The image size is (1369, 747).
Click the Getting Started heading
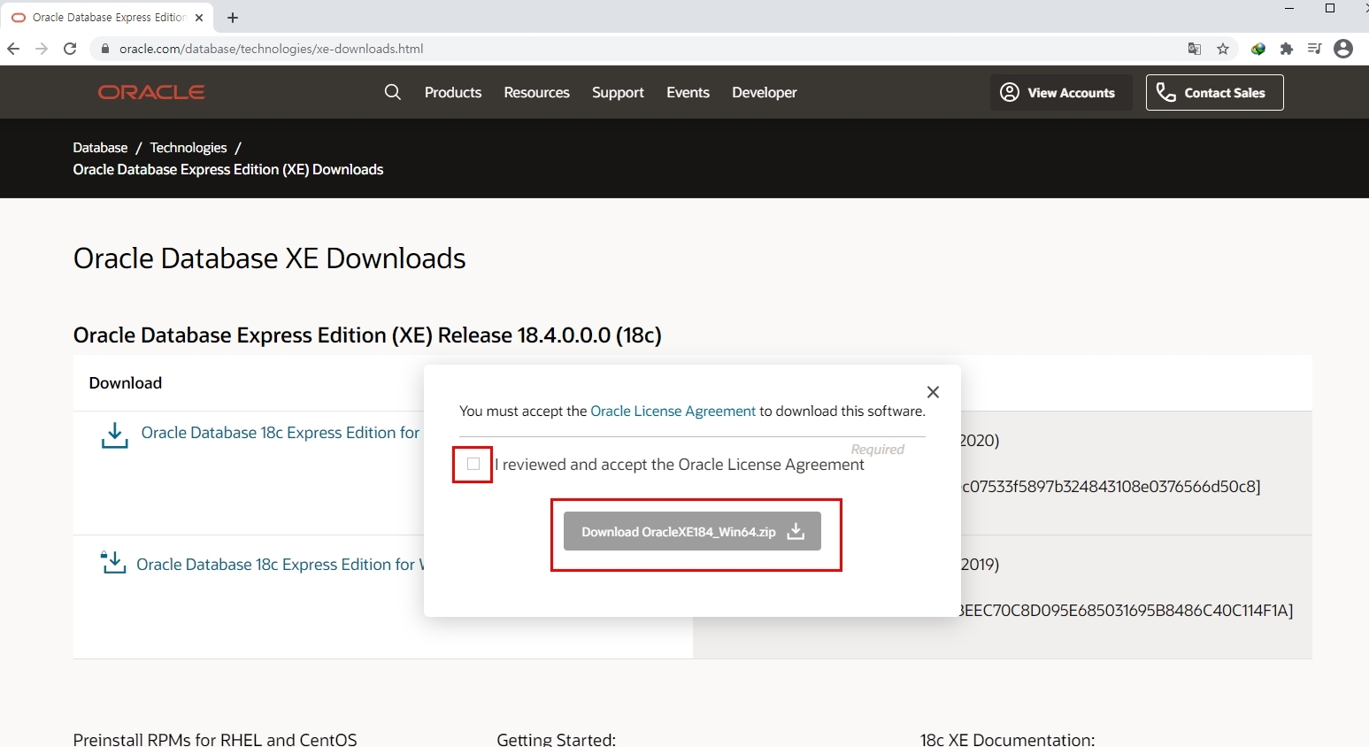556,739
